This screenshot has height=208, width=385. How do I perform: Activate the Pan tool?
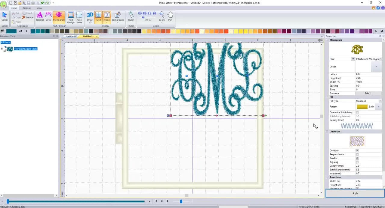click(x=170, y=16)
